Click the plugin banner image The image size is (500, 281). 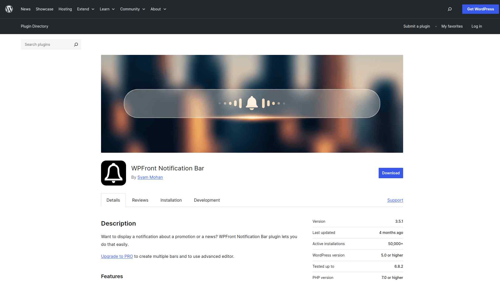click(252, 104)
